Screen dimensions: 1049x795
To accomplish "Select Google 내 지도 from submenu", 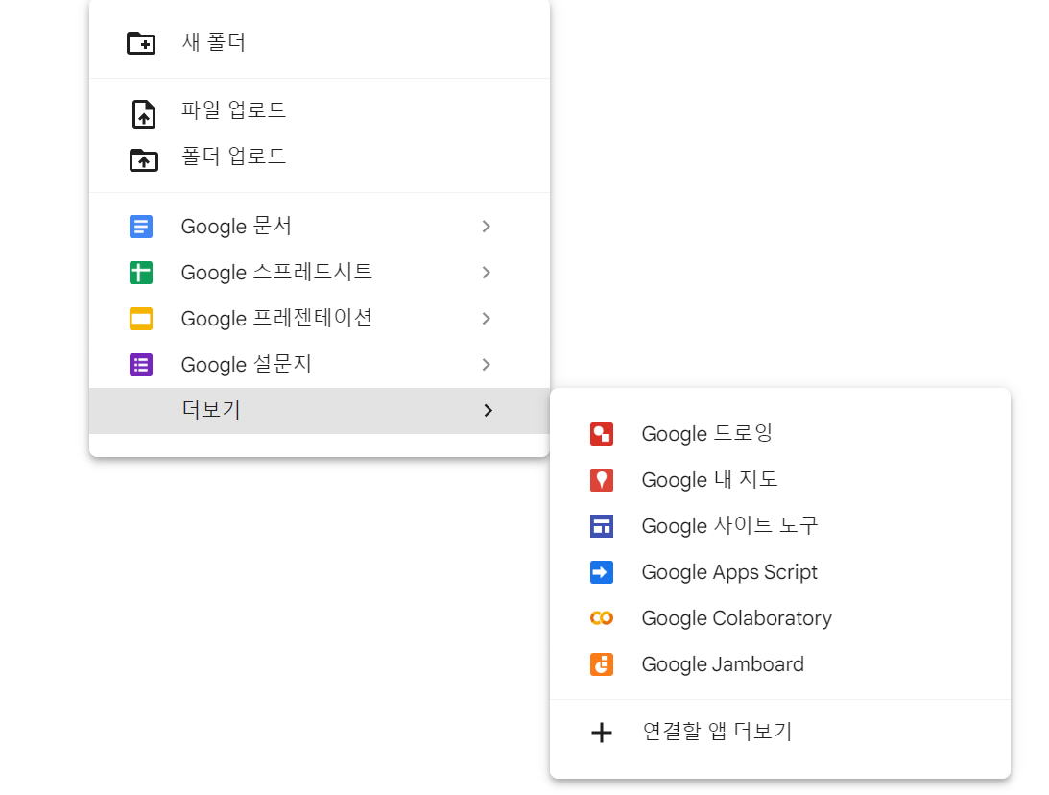I will point(780,480).
